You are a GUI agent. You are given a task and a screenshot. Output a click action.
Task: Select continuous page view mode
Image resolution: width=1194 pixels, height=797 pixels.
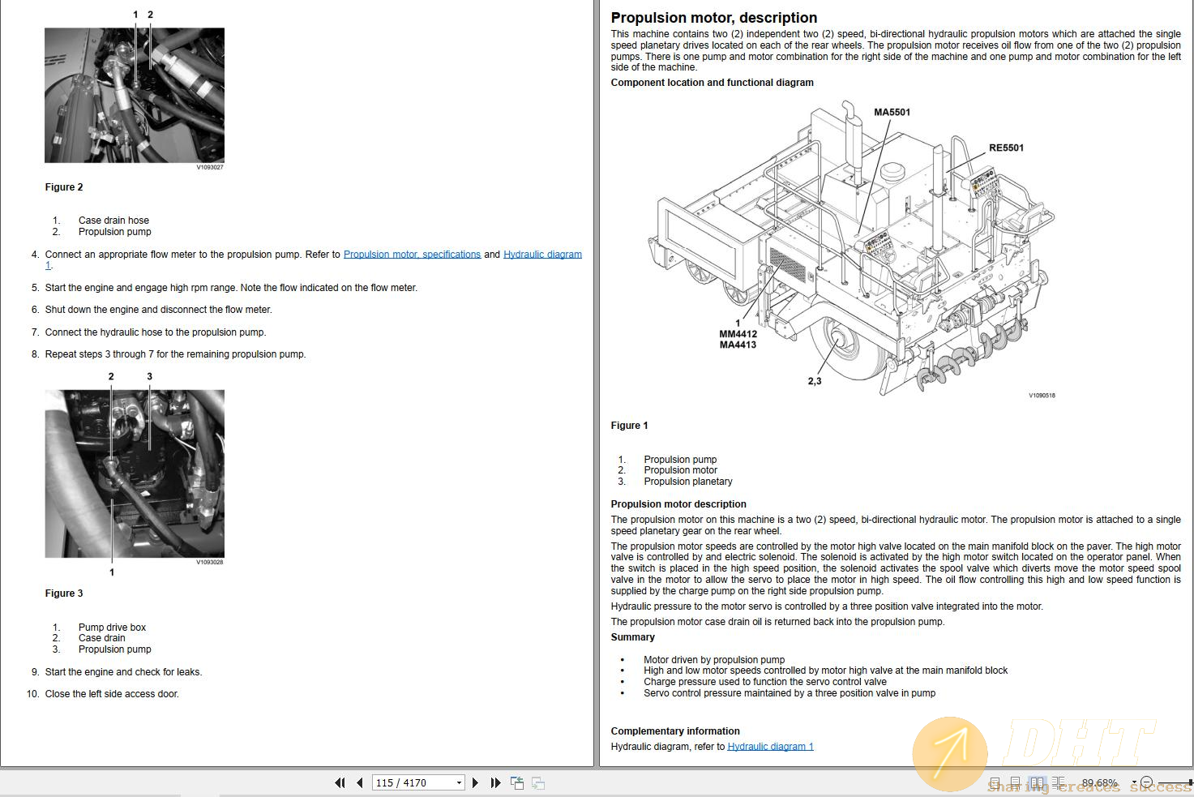click(x=1015, y=782)
